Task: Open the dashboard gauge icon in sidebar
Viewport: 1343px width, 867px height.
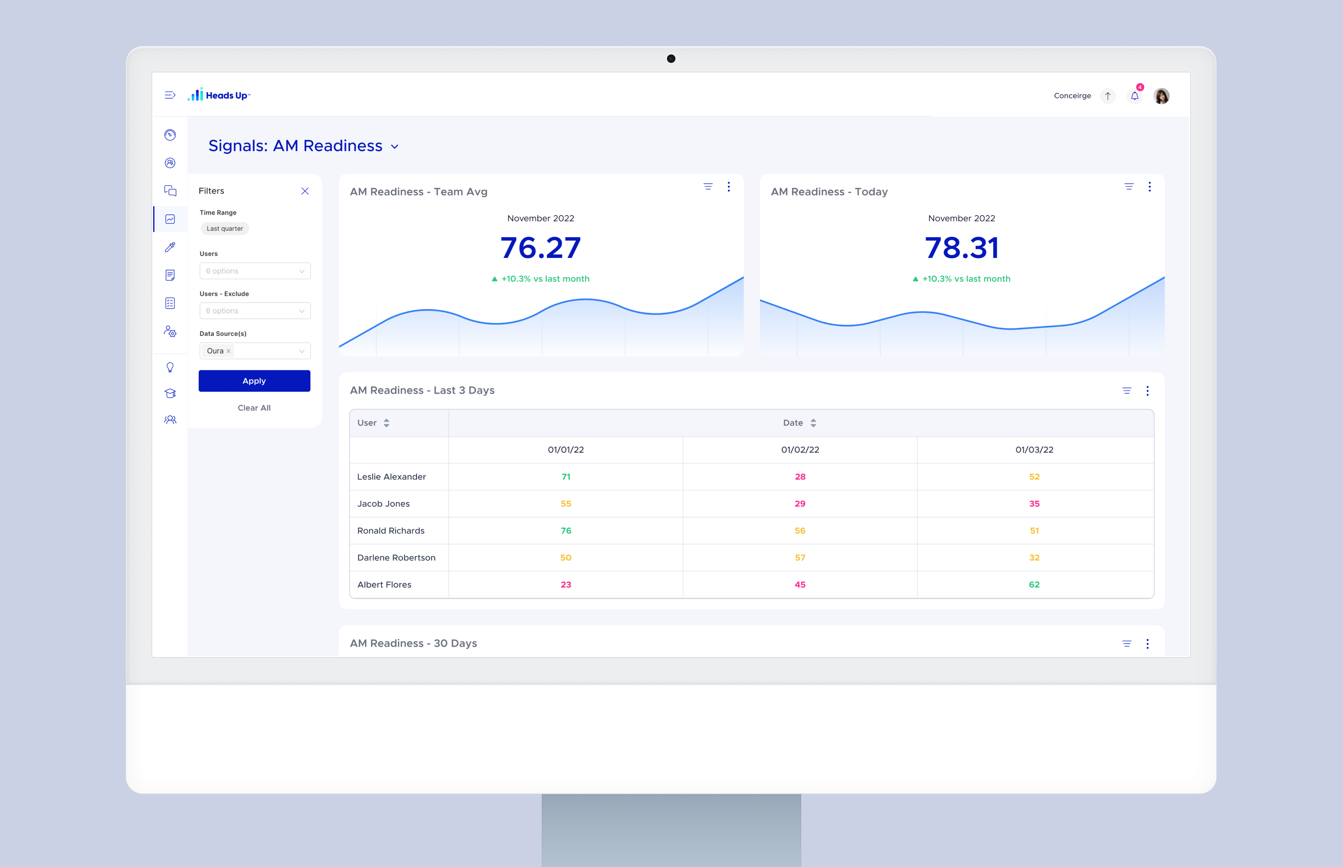Action: click(170, 135)
